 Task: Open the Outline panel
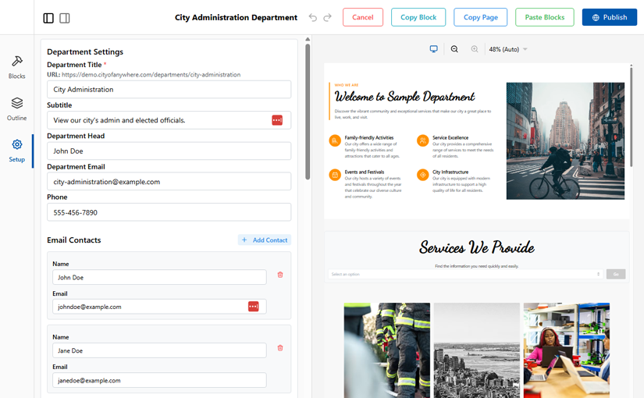click(17, 109)
